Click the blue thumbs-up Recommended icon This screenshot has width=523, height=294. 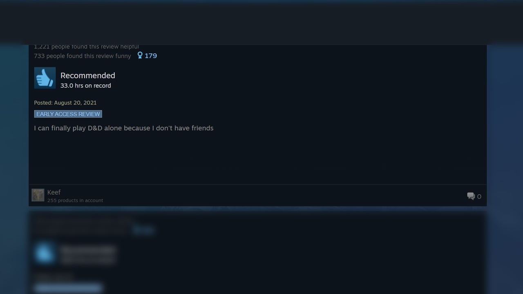[x=45, y=78]
